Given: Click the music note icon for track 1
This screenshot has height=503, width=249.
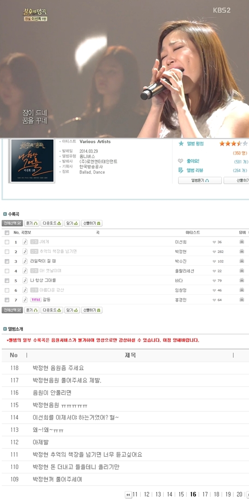Looking at the screenshot, I should [25, 242].
